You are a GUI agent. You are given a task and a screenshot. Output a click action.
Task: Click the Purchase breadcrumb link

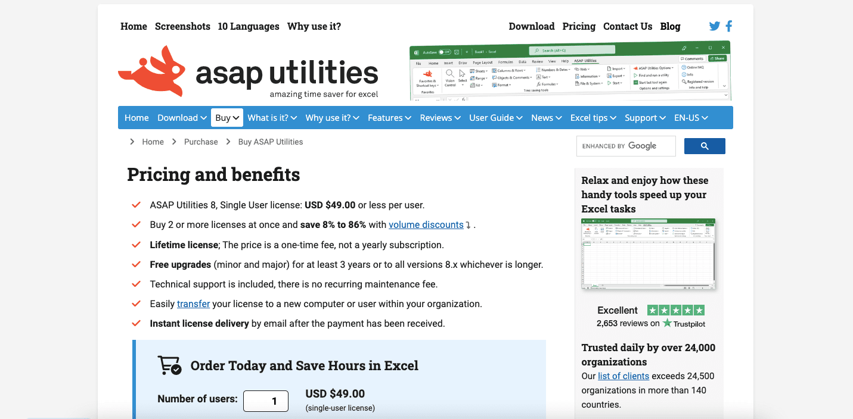click(201, 142)
